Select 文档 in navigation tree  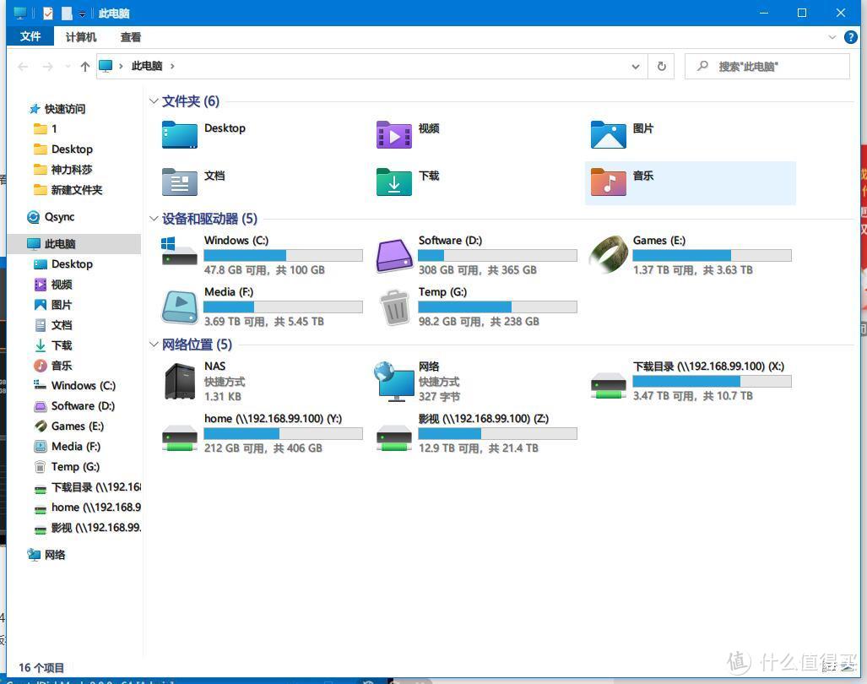pos(62,325)
